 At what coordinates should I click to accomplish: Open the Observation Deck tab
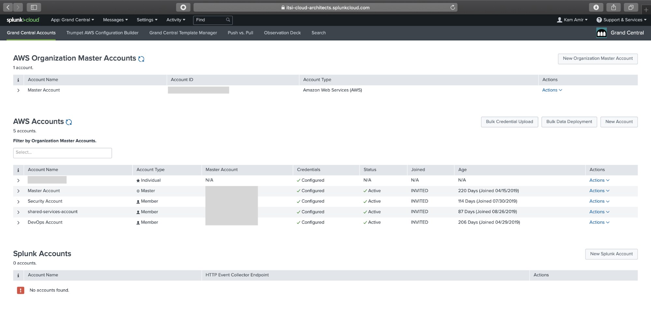pos(282,33)
